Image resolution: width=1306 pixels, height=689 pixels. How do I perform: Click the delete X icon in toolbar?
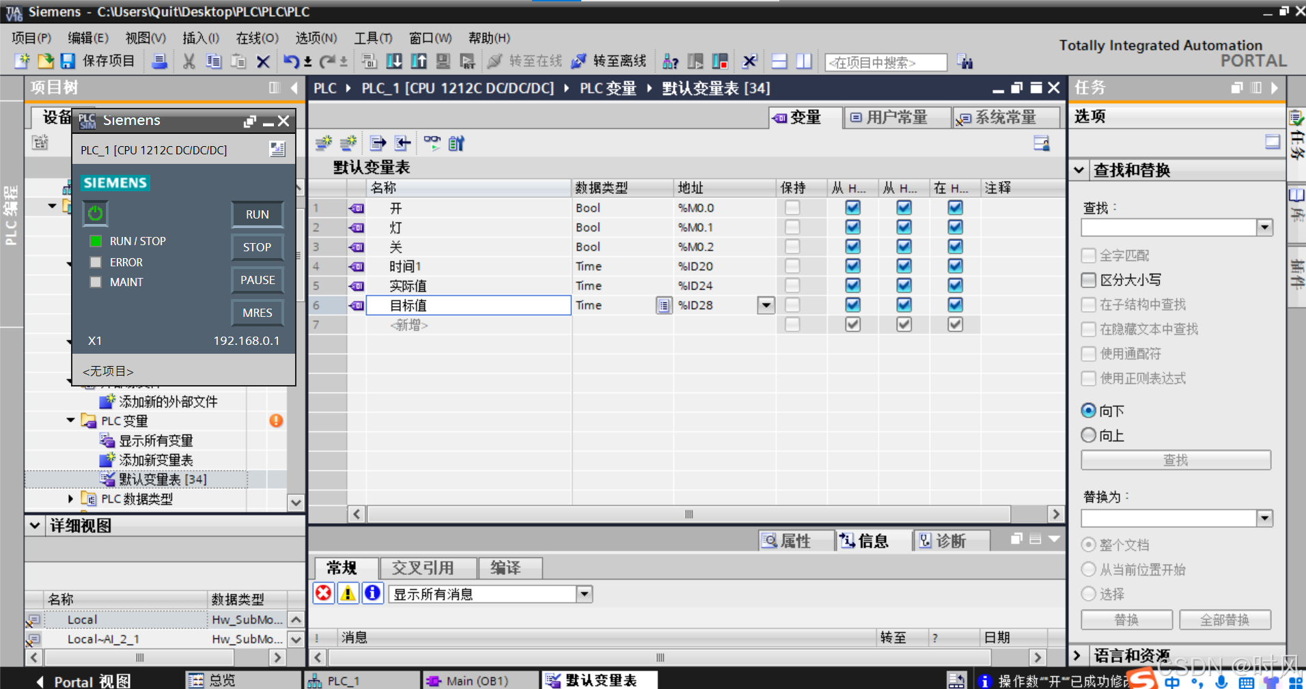(x=263, y=61)
